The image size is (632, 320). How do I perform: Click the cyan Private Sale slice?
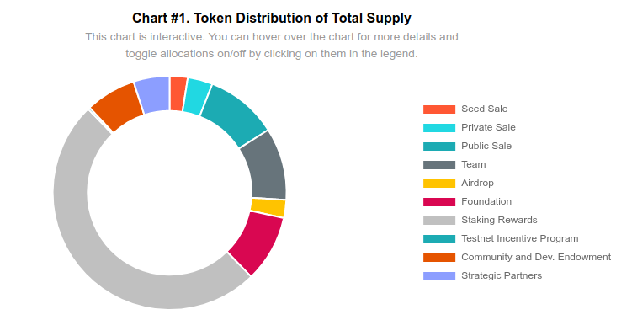(x=197, y=97)
